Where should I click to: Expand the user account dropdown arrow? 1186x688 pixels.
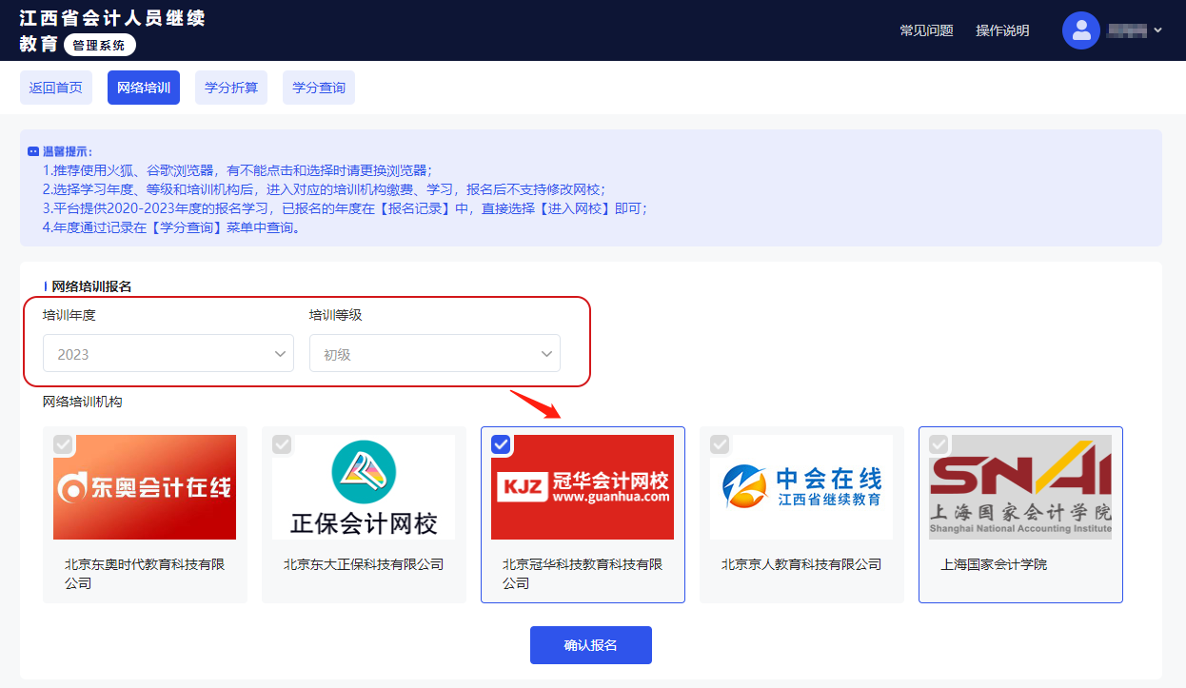(x=1158, y=30)
